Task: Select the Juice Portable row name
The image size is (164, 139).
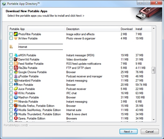Action: point(27,89)
